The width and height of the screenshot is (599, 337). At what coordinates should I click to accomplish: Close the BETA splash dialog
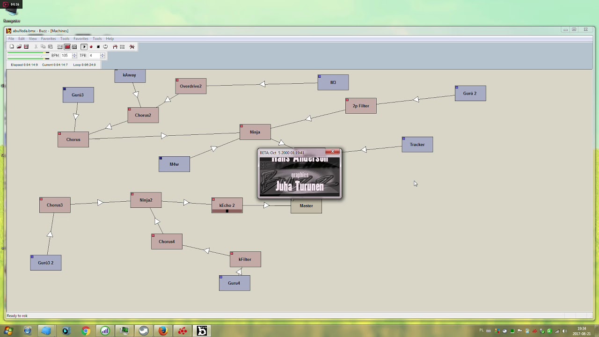pyautogui.click(x=333, y=152)
